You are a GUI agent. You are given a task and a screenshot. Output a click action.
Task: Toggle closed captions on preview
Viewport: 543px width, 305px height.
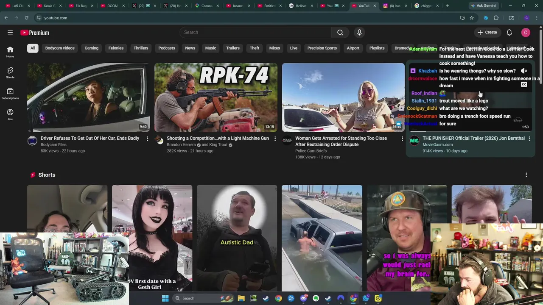(x=524, y=84)
